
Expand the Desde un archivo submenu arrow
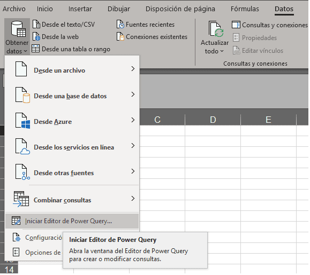pyautogui.click(x=133, y=69)
